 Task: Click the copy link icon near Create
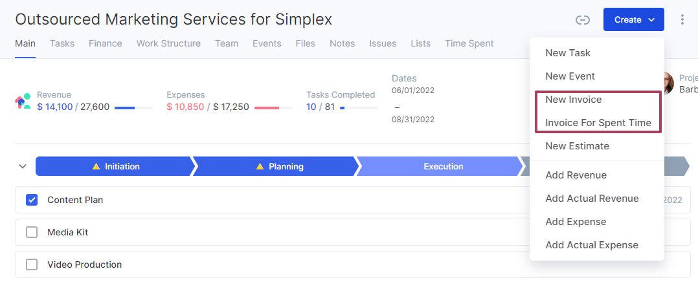(x=582, y=19)
